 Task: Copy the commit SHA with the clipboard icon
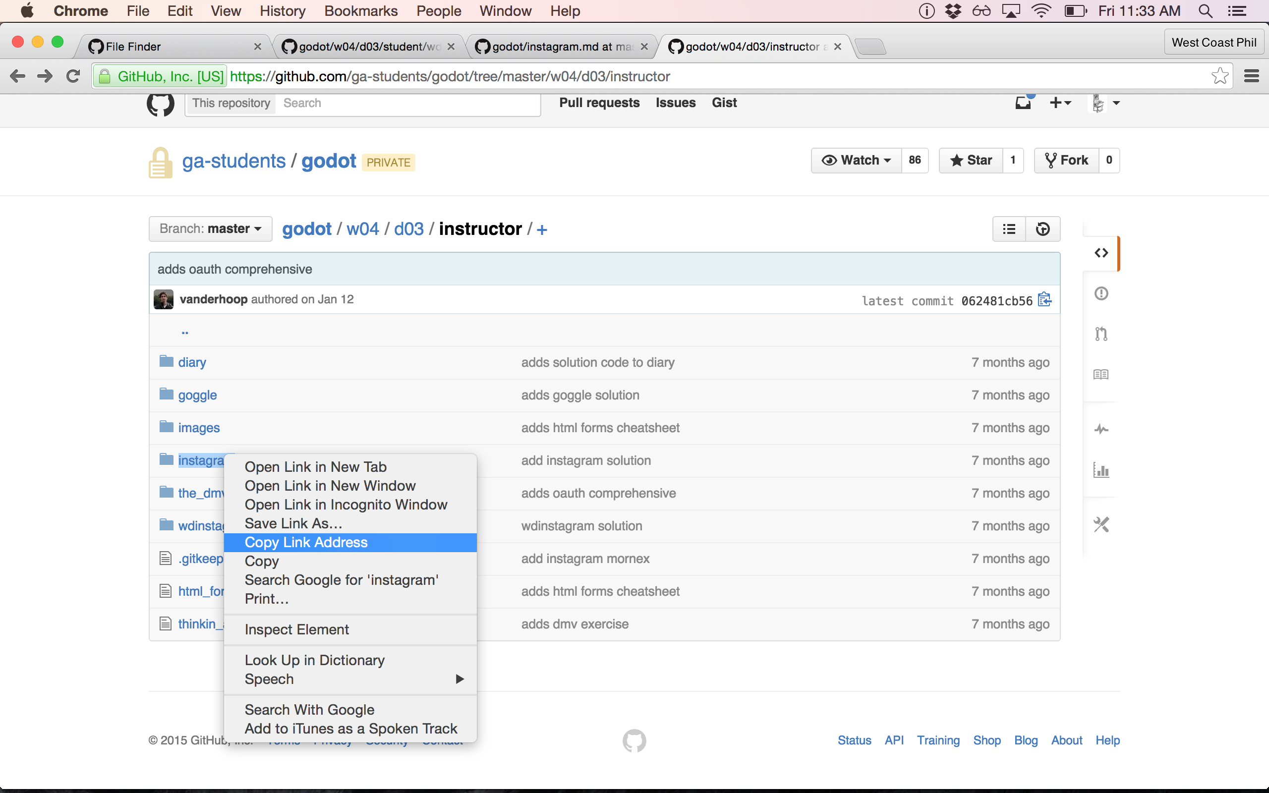coord(1044,299)
